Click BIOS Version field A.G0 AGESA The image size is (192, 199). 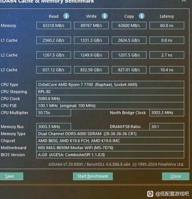[110, 155]
